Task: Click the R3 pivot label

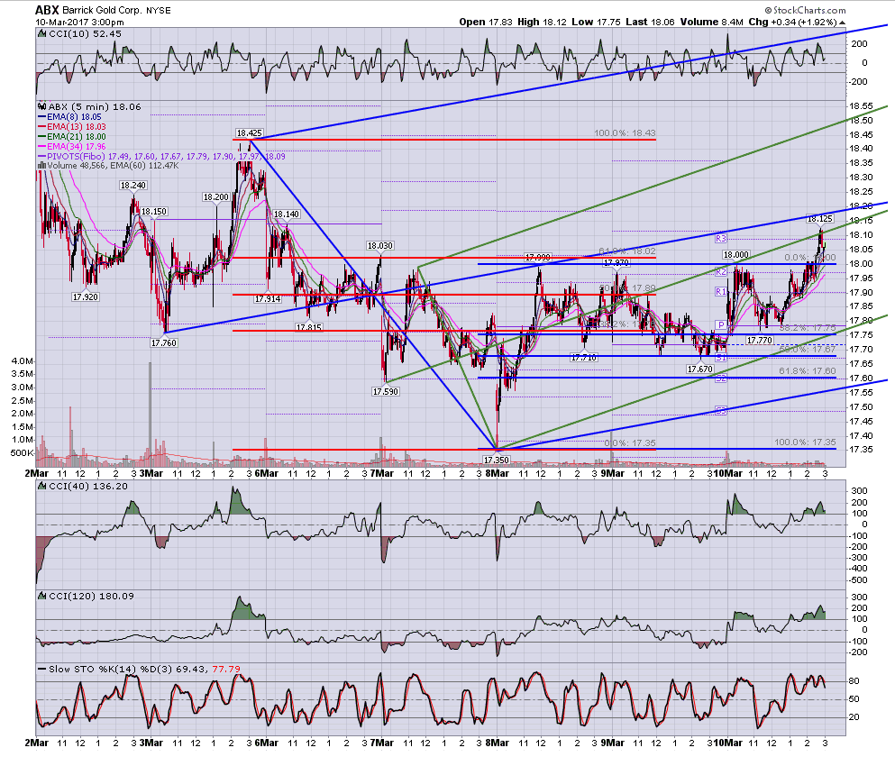Action: pos(721,238)
